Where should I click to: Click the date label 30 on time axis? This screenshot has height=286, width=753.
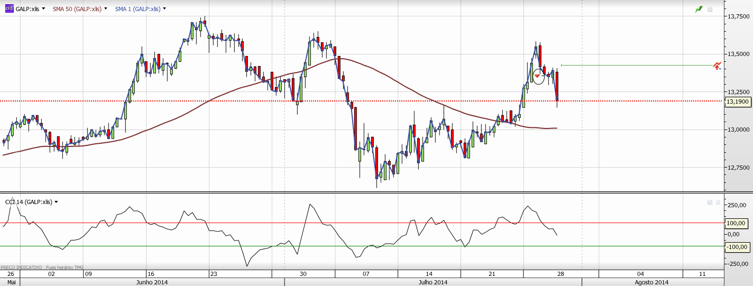[303, 274]
